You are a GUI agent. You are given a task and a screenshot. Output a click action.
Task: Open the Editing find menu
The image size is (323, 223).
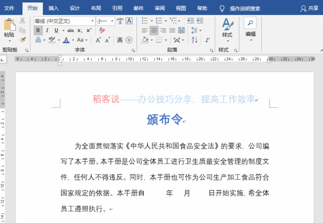(x=250, y=29)
